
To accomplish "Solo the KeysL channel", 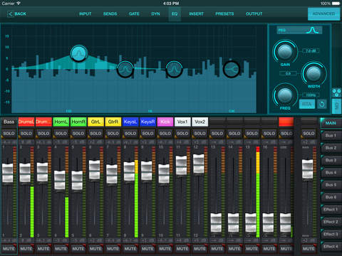I will click(130, 134).
